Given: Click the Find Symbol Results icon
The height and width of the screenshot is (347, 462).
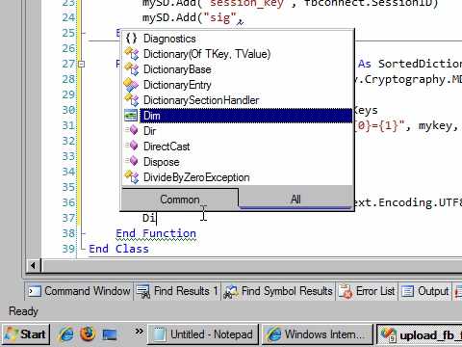Looking at the screenshot, I should coord(231,292).
